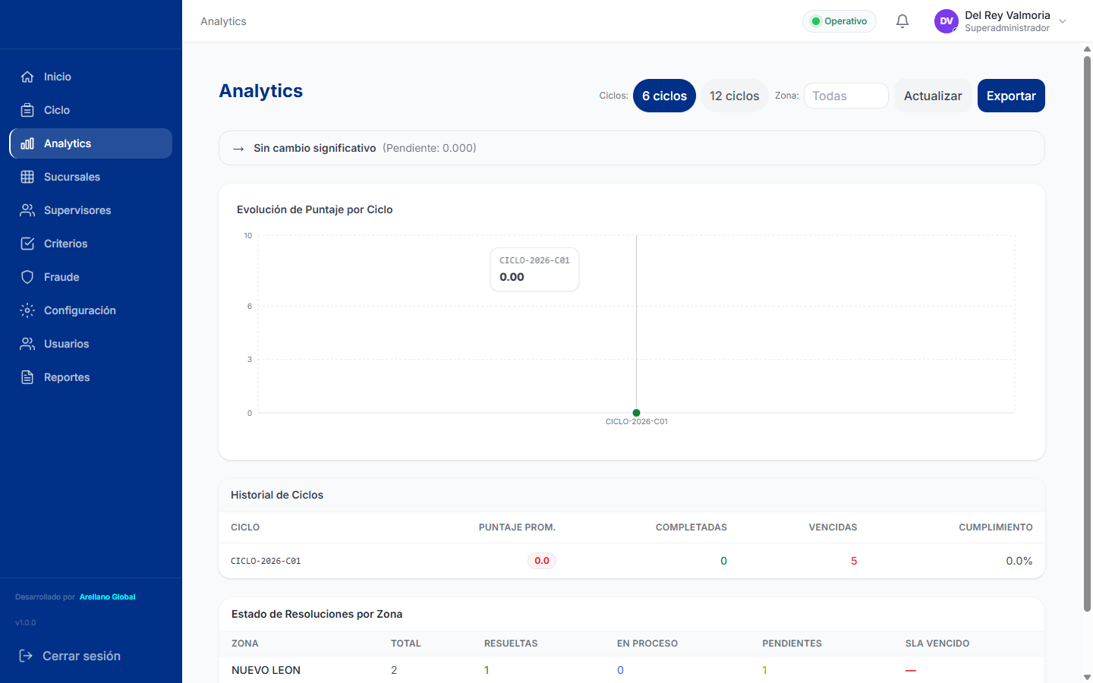Image resolution: width=1093 pixels, height=683 pixels.
Task: Click the Configuración gear icon
Action: pyautogui.click(x=27, y=310)
